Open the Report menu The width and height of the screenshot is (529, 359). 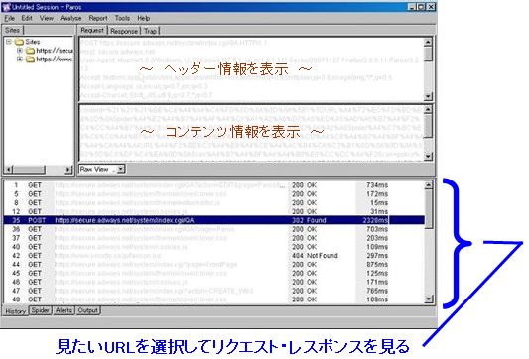point(98,18)
